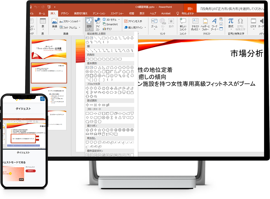Select the quad arrow shape in ブロック矢印
This screenshot has width=270, height=199.
click(112, 88)
